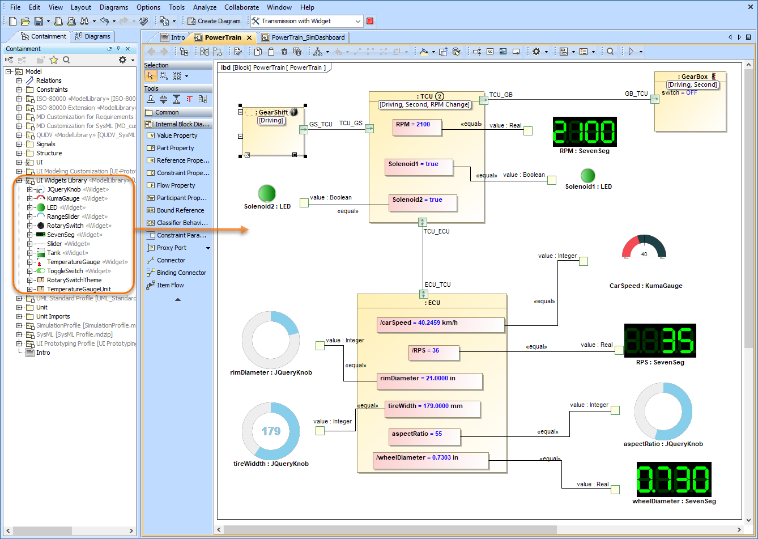Click the Create Diagram button

pyautogui.click(x=214, y=21)
